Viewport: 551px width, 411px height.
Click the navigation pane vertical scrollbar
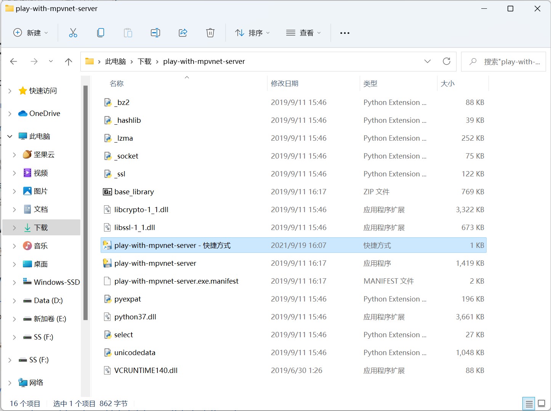click(x=86, y=203)
